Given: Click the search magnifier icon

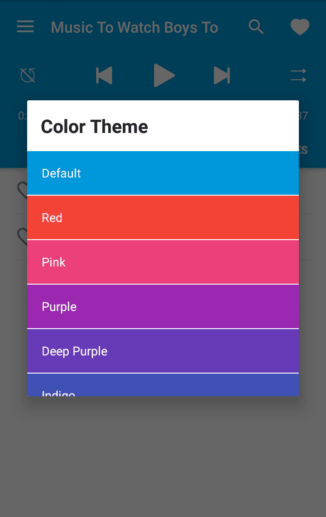Looking at the screenshot, I should [x=256, y=27].
